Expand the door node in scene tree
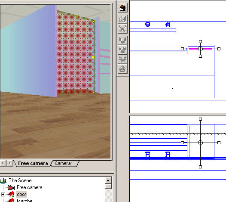This screenshot has height=202, width=226. [x=3, y=195]
